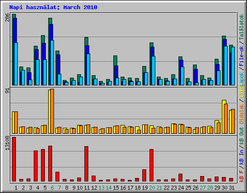
Task: Click the 'Oldalak' legend label
Action: (242, 114)
